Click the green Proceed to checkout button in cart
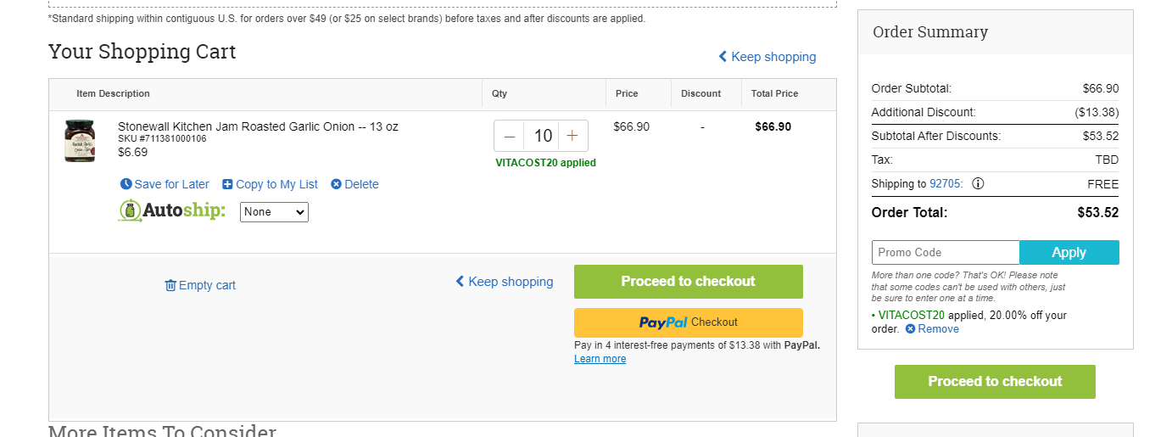Viewport: 1172px width, 437px height. click(688, 282)
